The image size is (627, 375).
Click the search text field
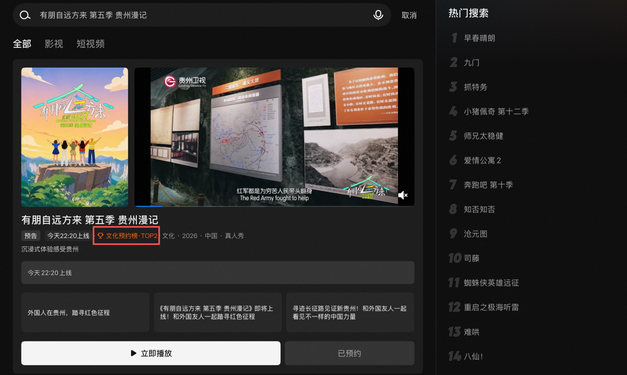[202, 15]
